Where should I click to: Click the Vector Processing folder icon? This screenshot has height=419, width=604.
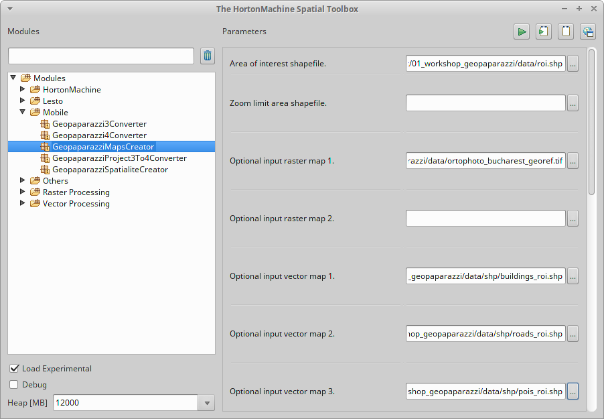click(35, 203)
